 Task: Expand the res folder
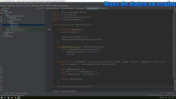[x=4, y=34]
